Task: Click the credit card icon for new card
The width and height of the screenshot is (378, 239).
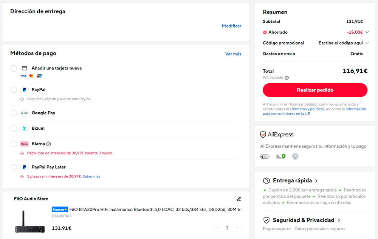Action: [x=24, y=68]
